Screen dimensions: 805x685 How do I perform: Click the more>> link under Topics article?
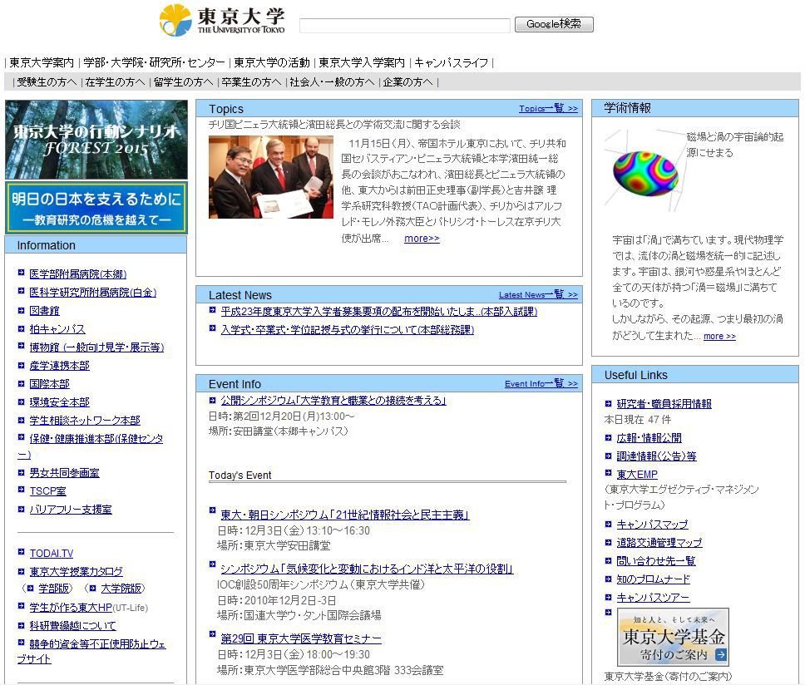coord(422,239)
